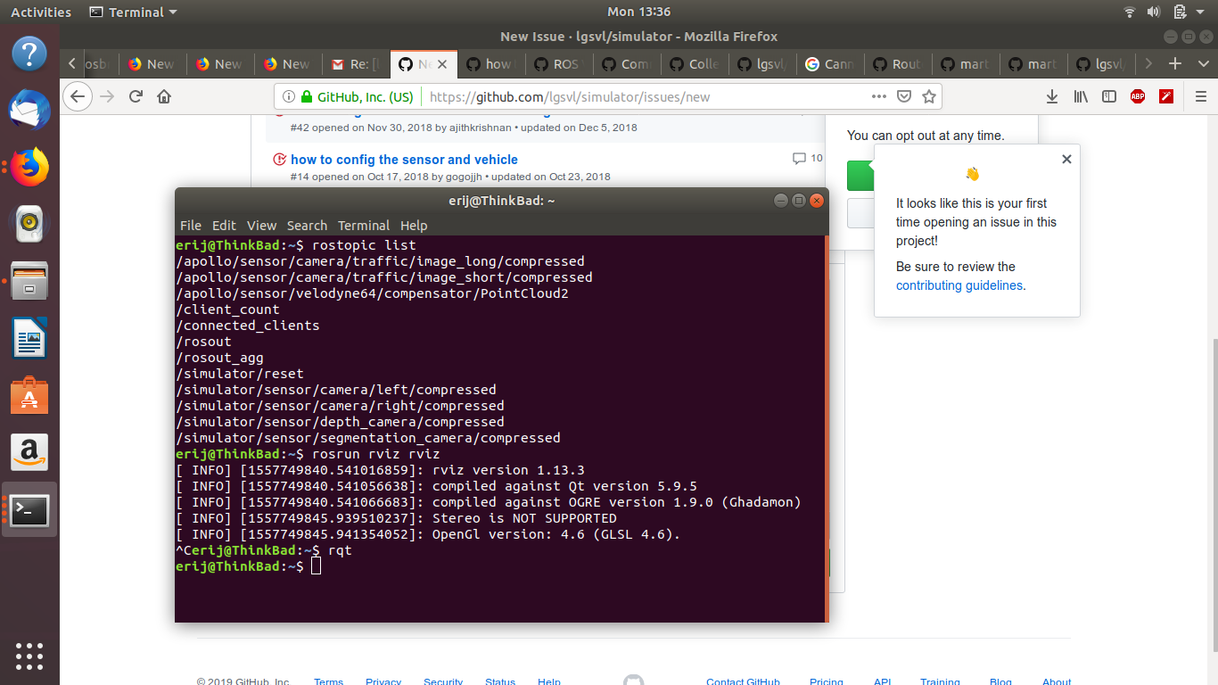Open the "how to config the sensor and vehicle" issue
Viewport: 1218px width, 685px height.
(x=404, y=160)
